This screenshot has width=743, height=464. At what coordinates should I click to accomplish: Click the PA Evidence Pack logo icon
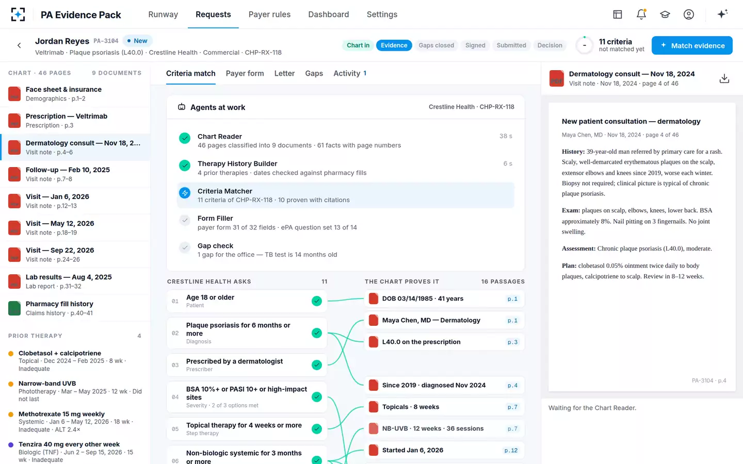(18, 14)
